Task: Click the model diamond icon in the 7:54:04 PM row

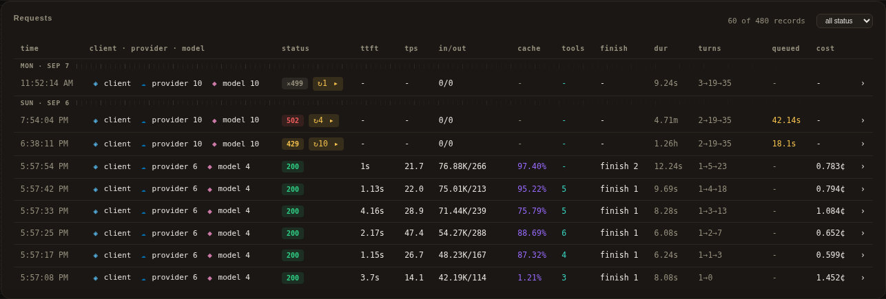Action: tap(214, 120)
